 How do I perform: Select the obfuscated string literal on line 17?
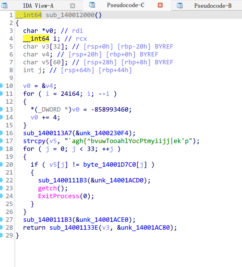pos(129,141)
